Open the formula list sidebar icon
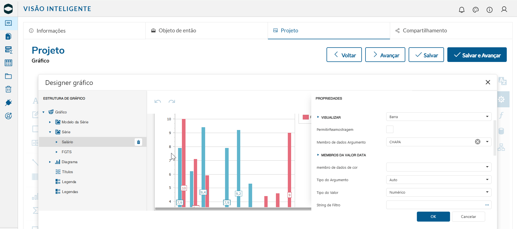517x229 pixels. 9,50
